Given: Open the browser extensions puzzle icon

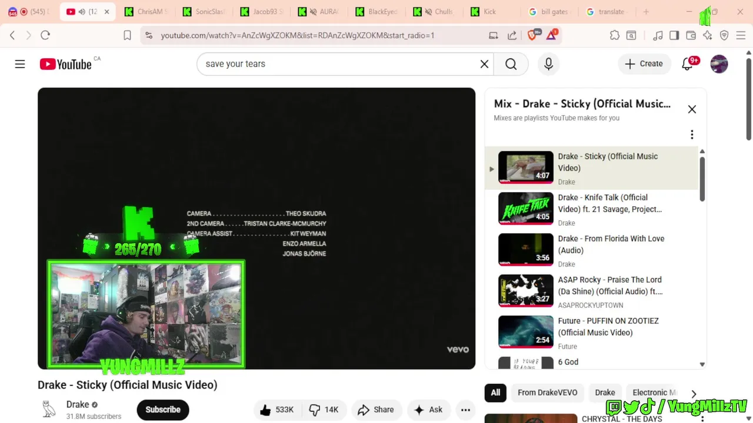Looking at the screenshot, I should point(615,35).
